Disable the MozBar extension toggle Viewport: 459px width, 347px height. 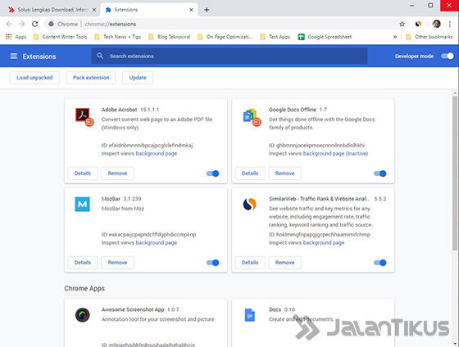pyautogui.click(x=212, y=263)
